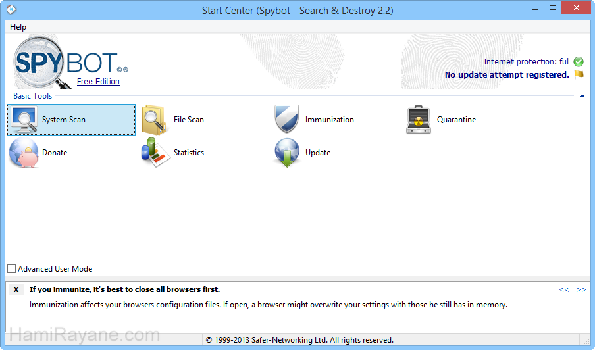Click 'Internet protection: full' status text
Image resolution: width=595 pixels, height=350 pixels.
pyautogui.click(x=527, y=61)
